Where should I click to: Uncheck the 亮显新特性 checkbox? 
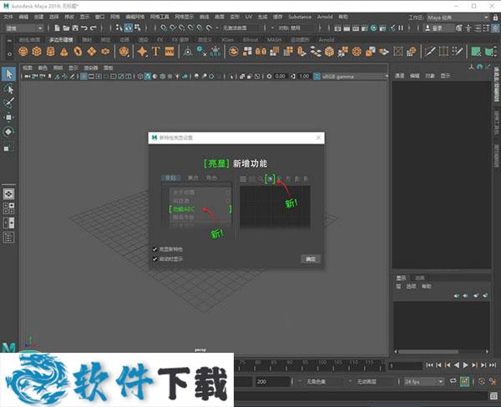[x=155, y=249]
